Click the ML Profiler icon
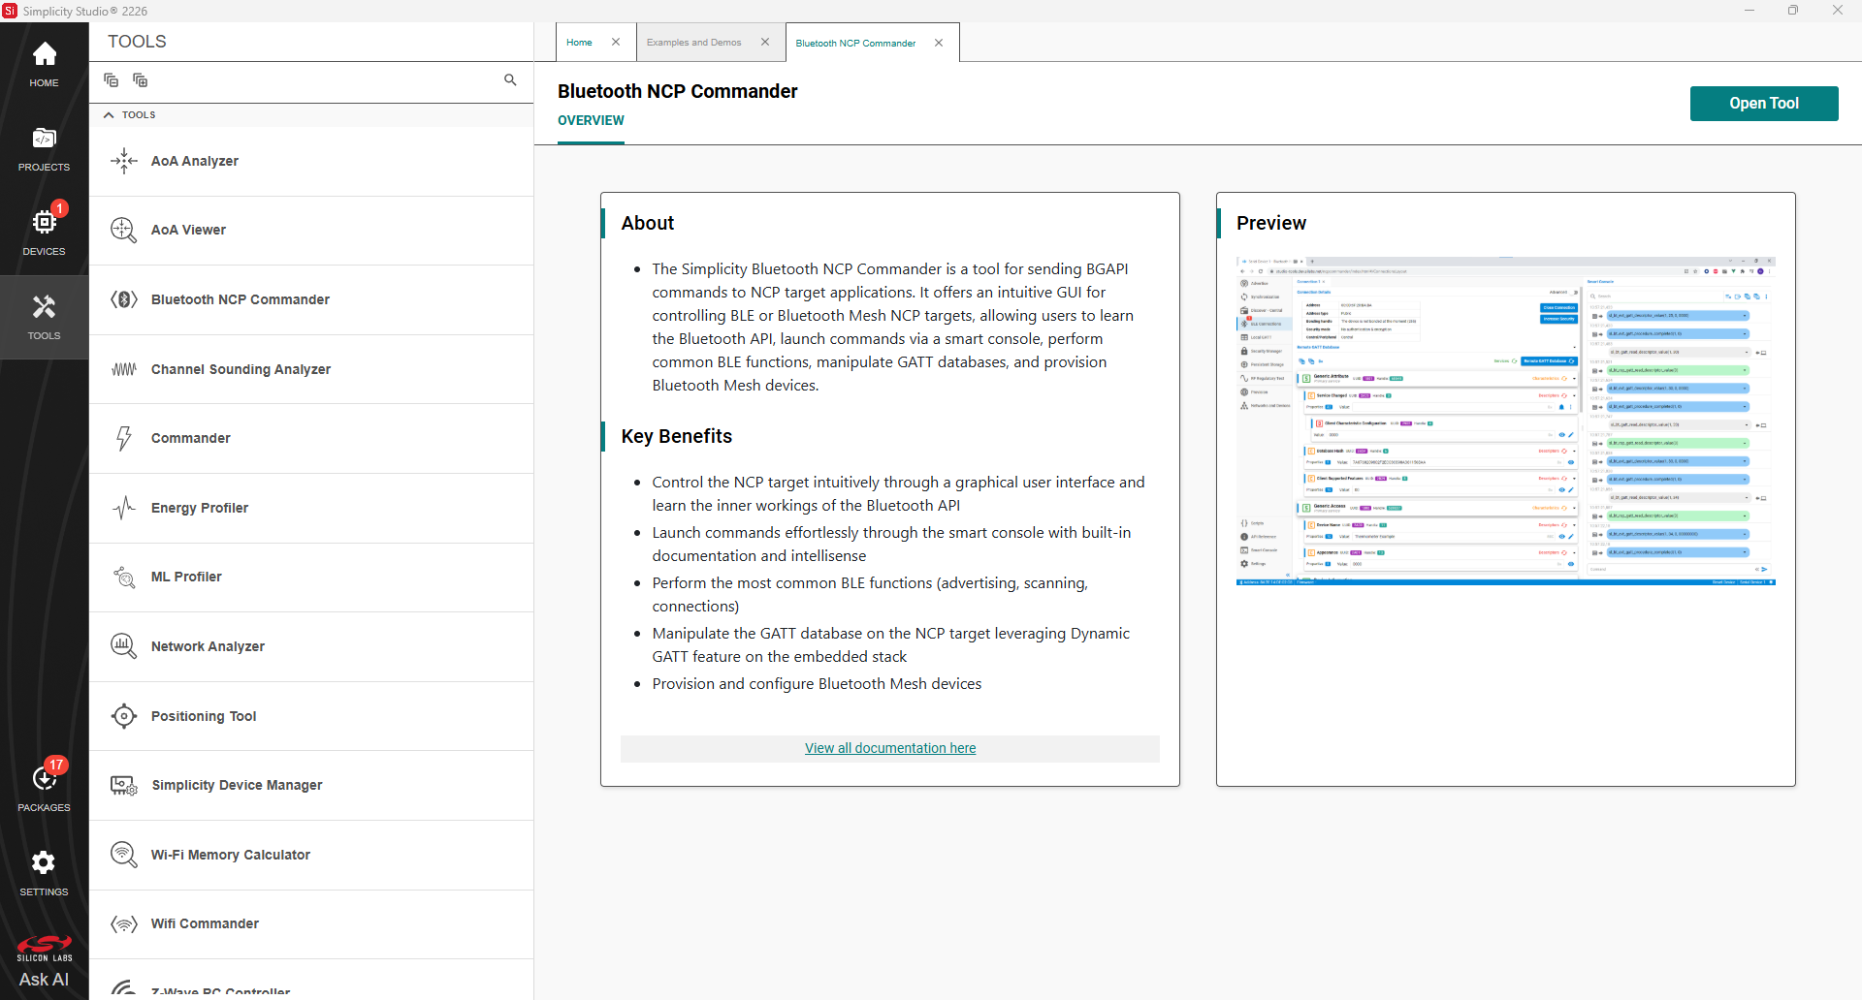1862x1000 pixels. point(124,577)
